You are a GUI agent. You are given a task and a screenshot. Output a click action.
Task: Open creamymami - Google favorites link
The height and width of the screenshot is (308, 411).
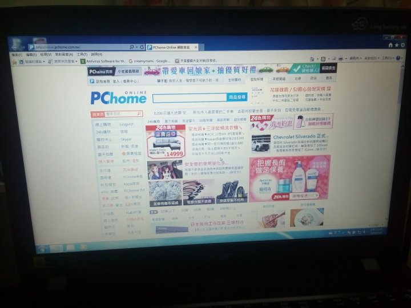(x=149, y=61)
